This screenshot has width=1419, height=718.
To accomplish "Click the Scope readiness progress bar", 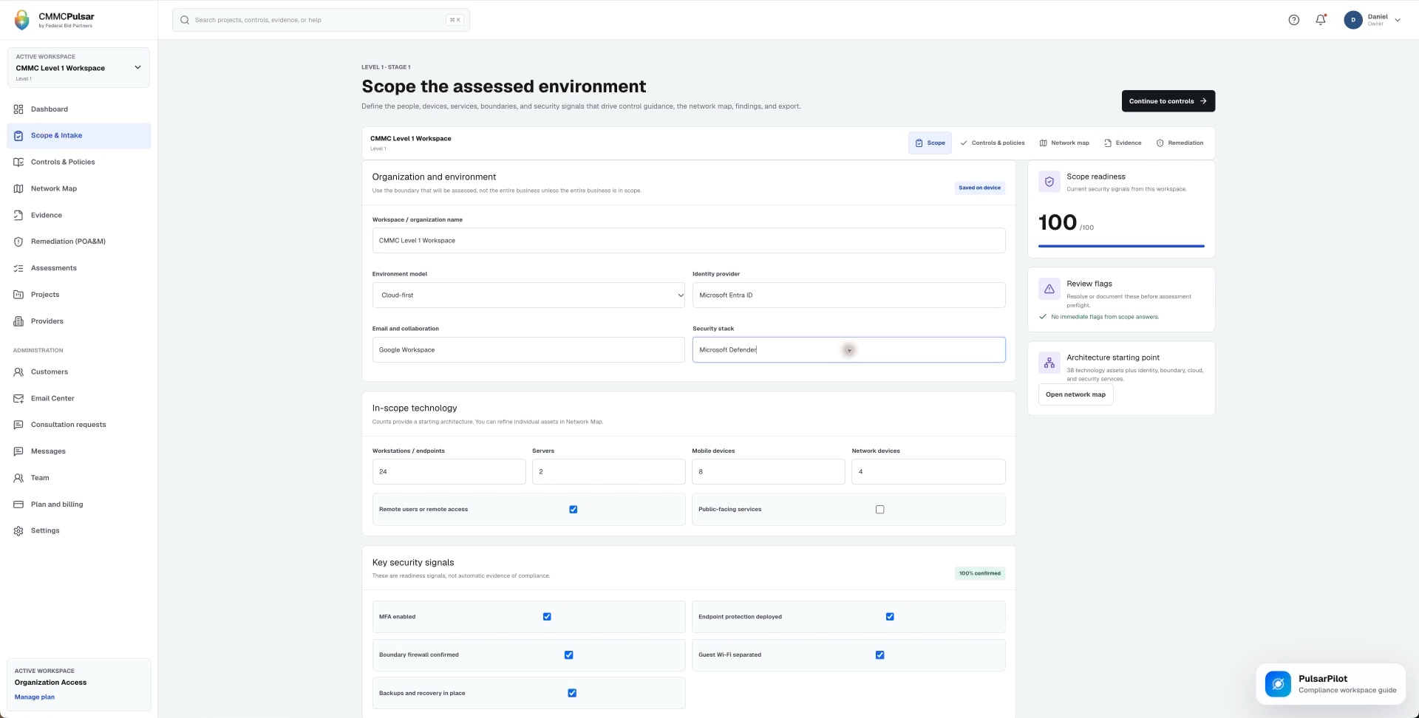I will tap(1121, 246).
